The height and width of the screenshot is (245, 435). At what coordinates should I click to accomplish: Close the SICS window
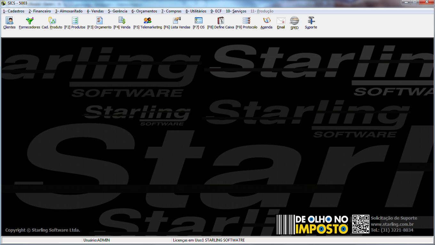[426, 2]
